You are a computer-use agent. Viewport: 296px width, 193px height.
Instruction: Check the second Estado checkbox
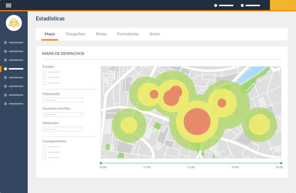[44, 78]
